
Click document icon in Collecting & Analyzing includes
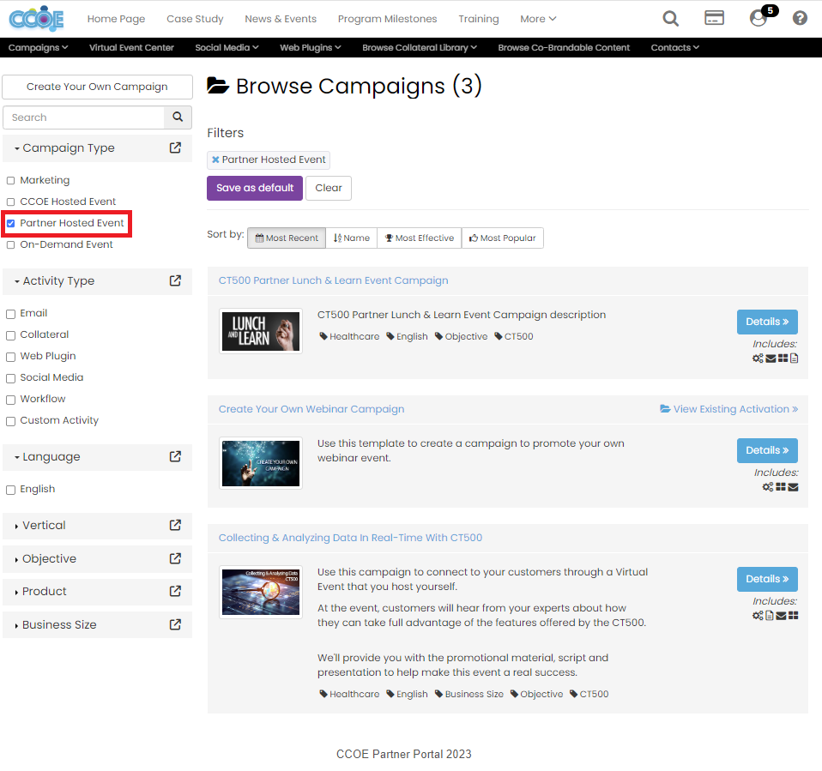point(770,616)
